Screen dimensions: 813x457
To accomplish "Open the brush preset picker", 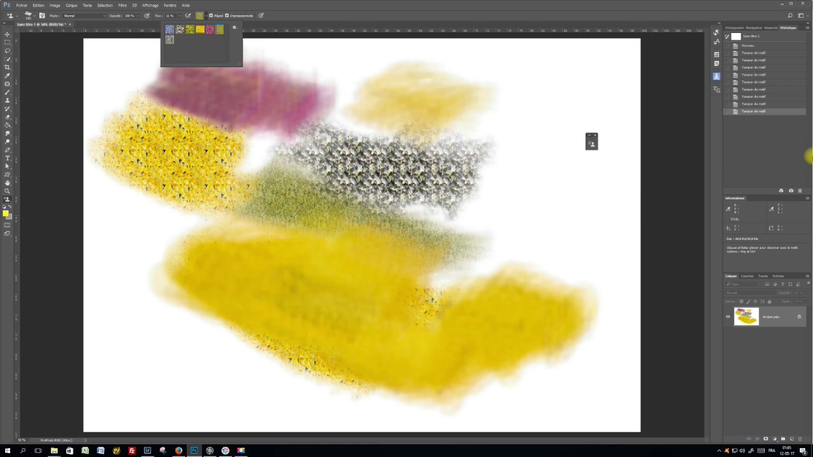I will click(29, 15).
